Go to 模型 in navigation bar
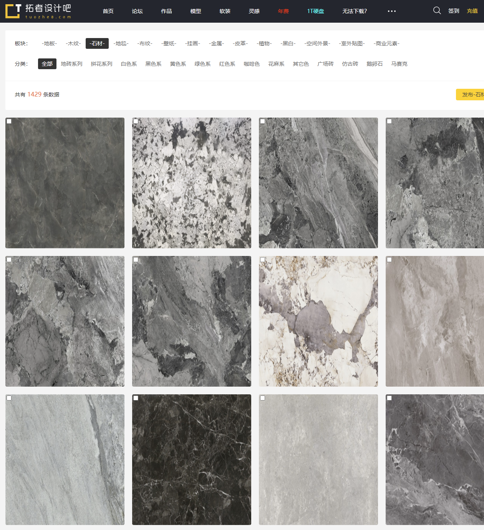This screenshot has height=530, width=484. [x=196, y=11]
